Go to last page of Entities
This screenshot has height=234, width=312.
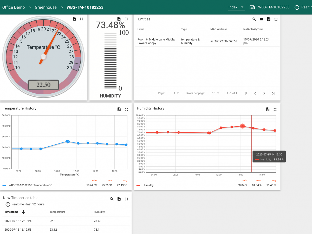(273, 93)
